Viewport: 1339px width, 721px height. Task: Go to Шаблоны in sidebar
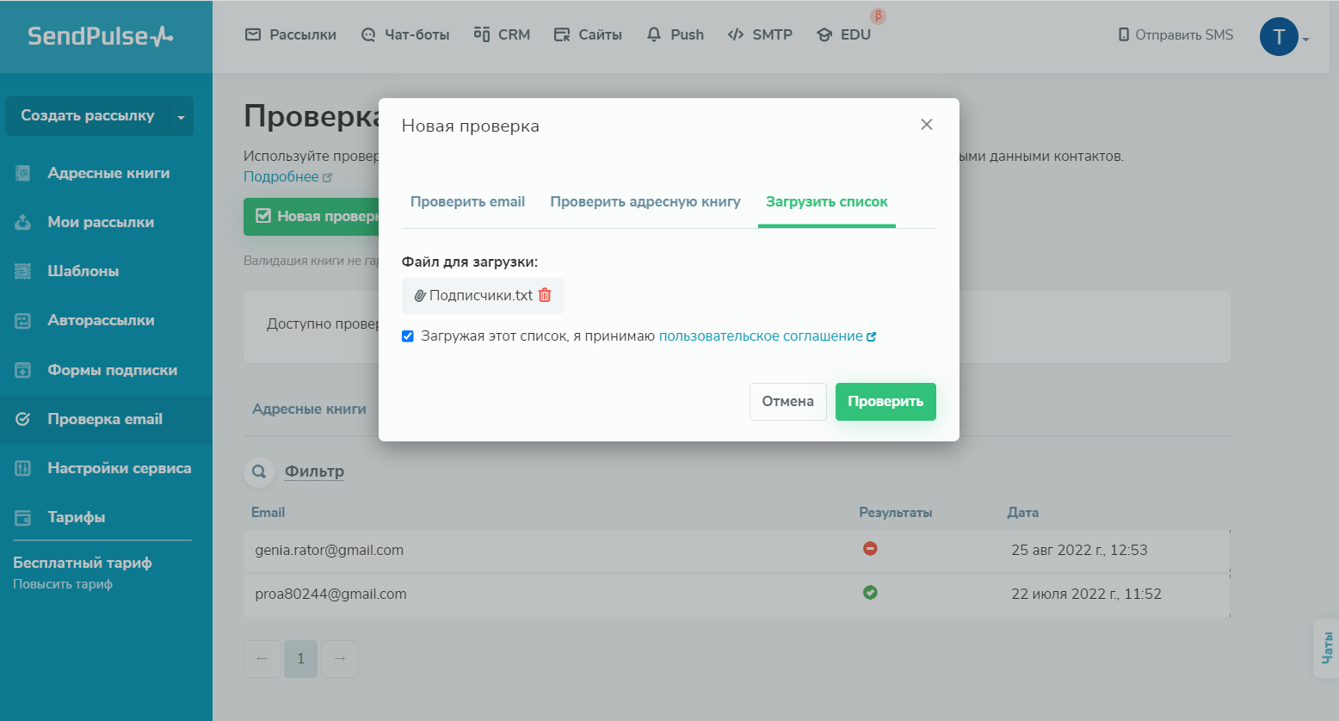83,271
